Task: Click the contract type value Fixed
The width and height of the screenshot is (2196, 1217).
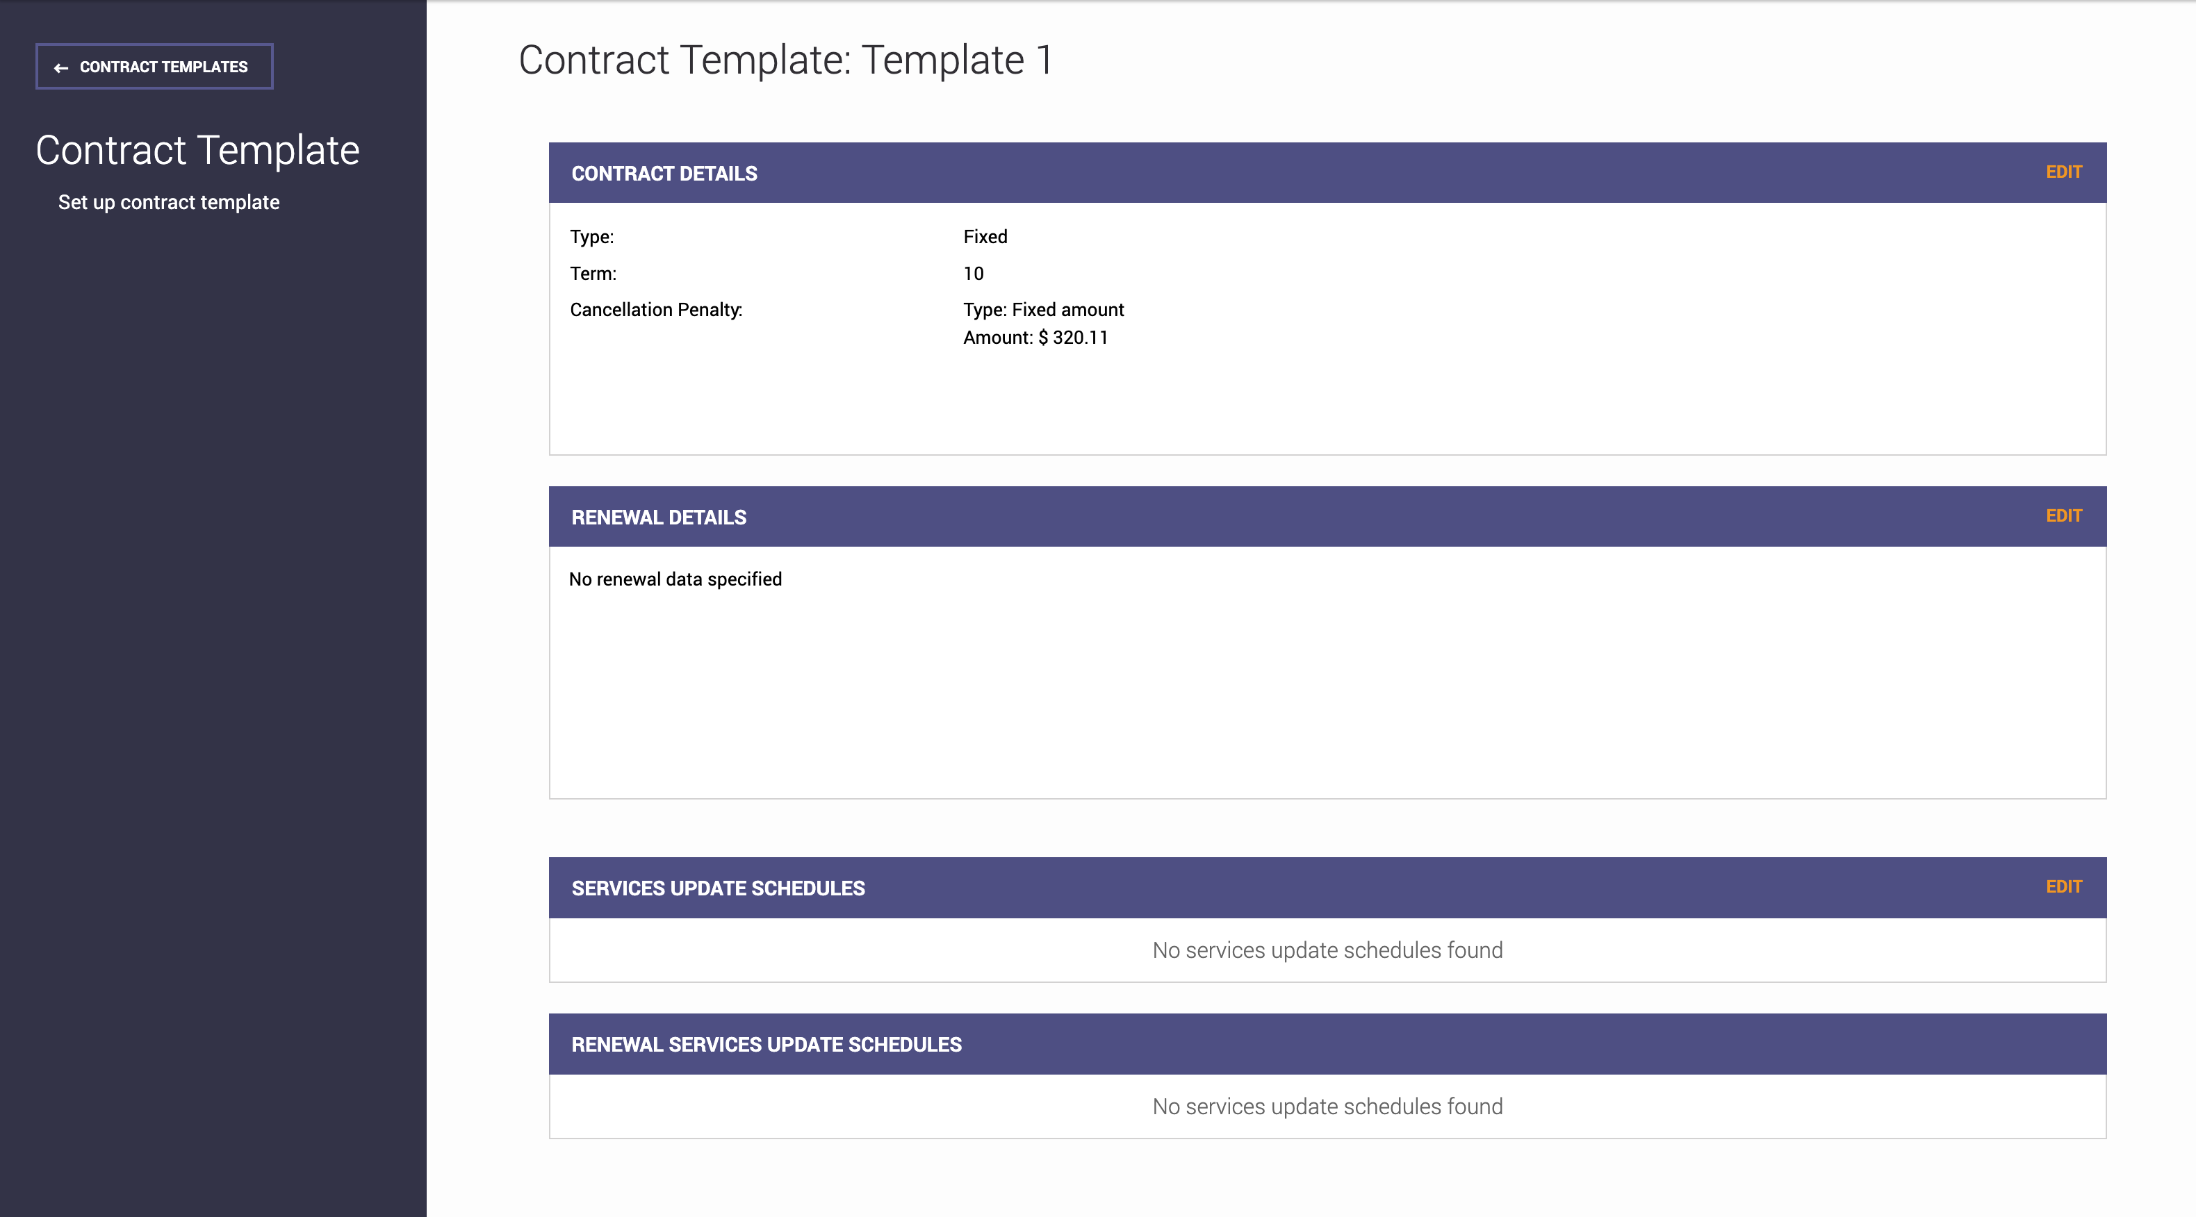Action: coord(985,237)
